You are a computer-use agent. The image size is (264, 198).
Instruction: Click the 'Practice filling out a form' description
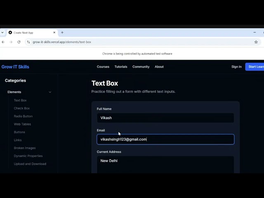[133, 92]
